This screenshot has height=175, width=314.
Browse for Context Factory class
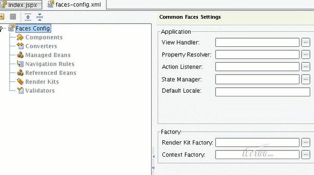pos(306,155)
